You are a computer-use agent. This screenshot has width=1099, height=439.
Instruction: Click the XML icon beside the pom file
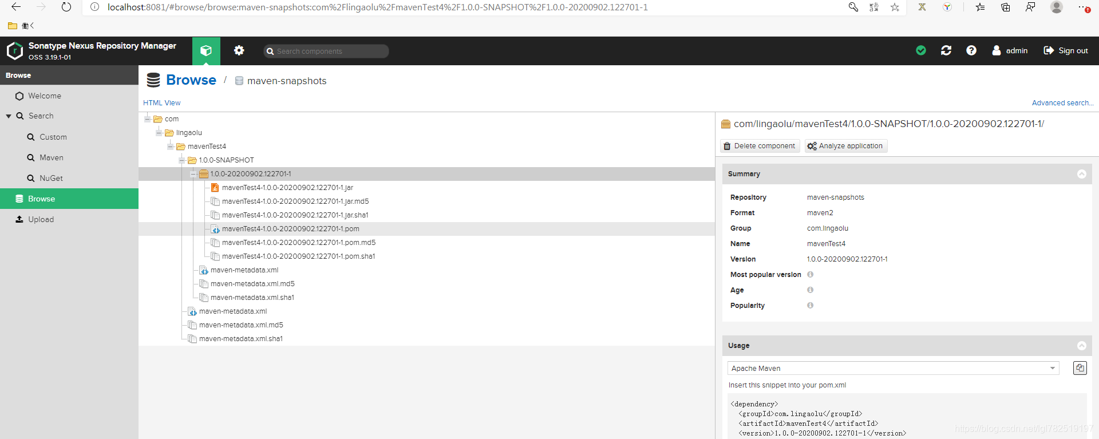tap(215, 229)
